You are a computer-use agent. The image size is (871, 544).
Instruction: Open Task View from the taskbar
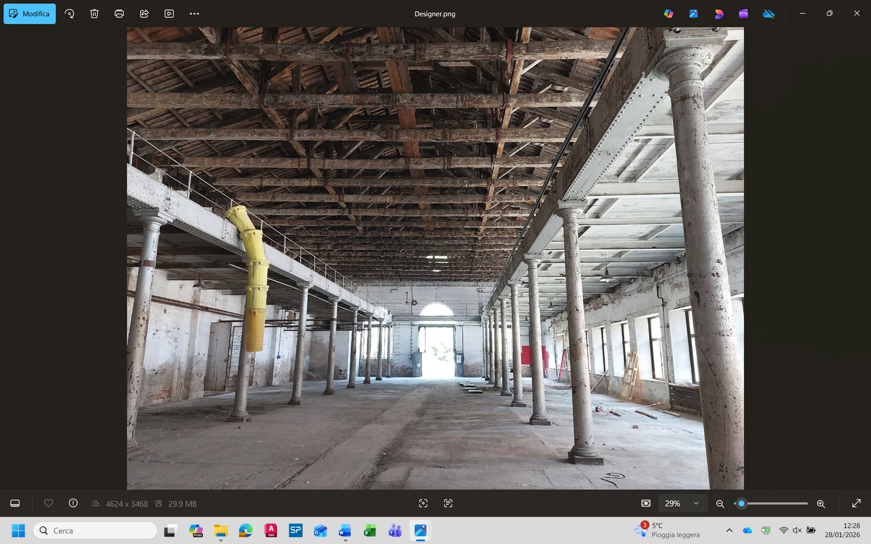(170, 530)
